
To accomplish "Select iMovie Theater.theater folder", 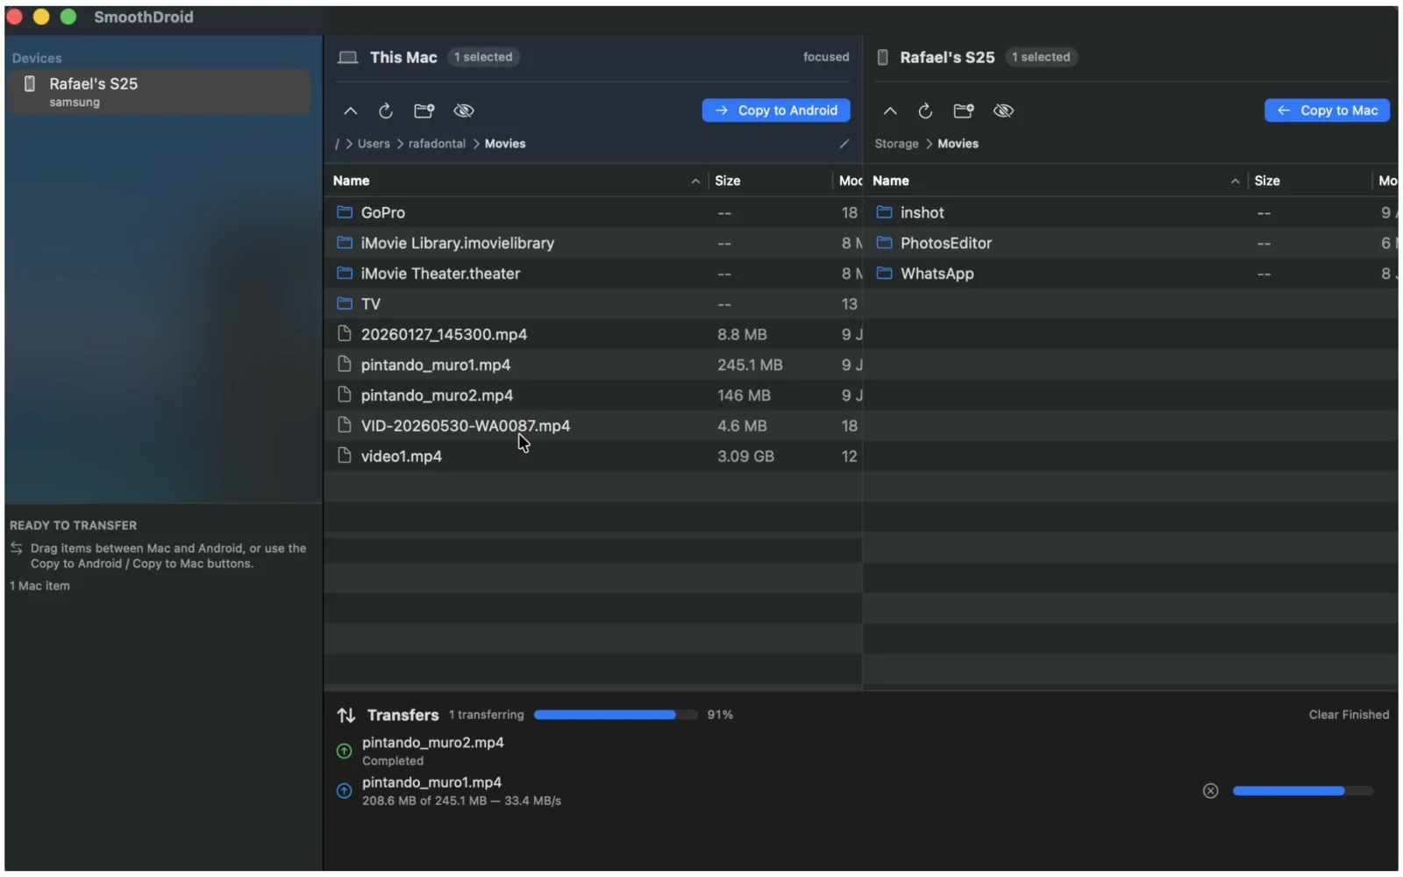I will point(593,274).
